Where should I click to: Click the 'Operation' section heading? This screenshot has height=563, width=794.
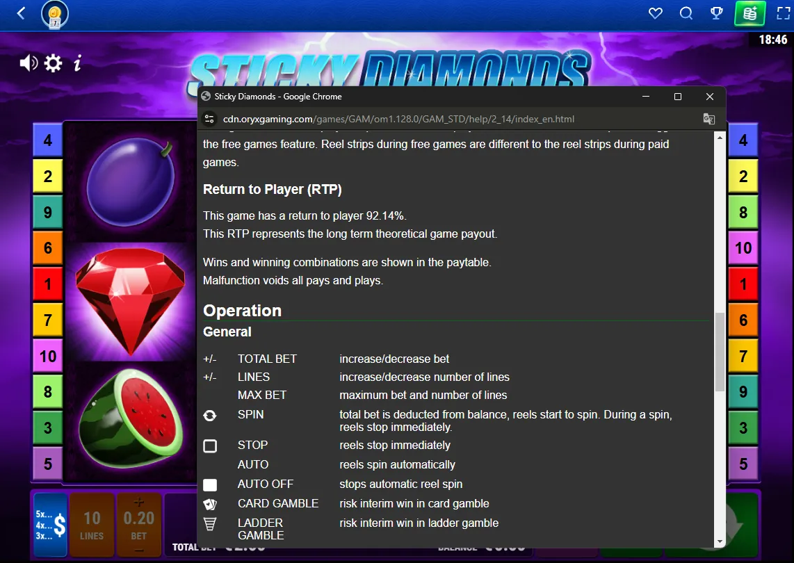(242, 311)
